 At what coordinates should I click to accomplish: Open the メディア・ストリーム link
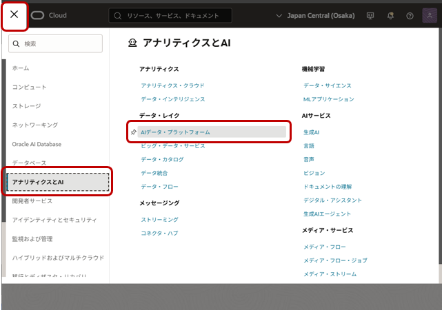pos(330,273)
